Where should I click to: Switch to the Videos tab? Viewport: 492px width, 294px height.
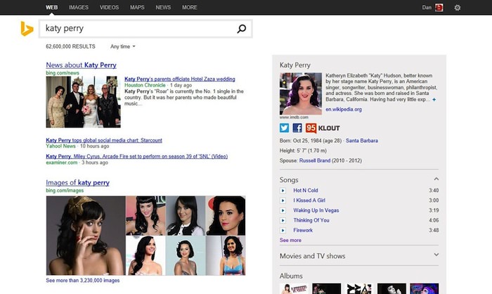(x=109, y=7)
